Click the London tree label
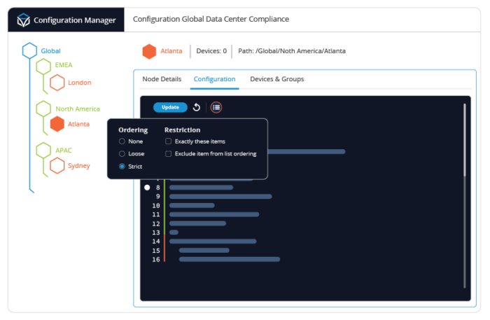 tap(79, 83)
